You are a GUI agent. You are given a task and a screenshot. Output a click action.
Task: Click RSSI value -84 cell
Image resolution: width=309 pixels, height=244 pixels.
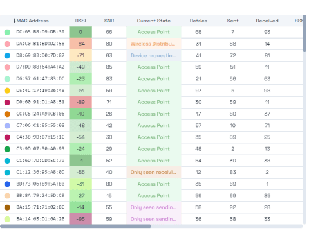[x=80, y=44]
